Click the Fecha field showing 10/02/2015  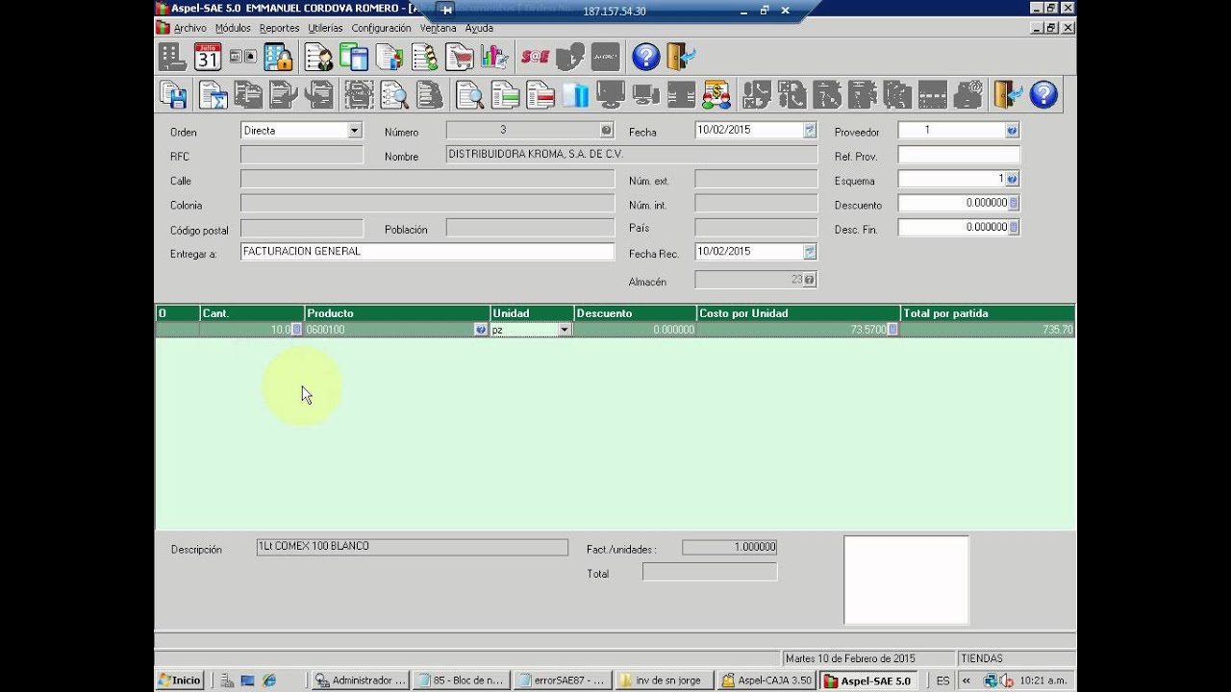point(749,130)
